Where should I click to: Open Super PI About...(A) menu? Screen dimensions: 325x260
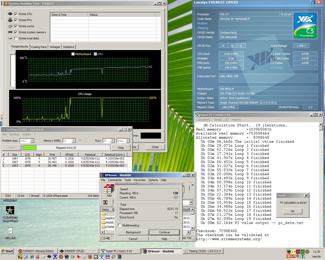(221, 120)
